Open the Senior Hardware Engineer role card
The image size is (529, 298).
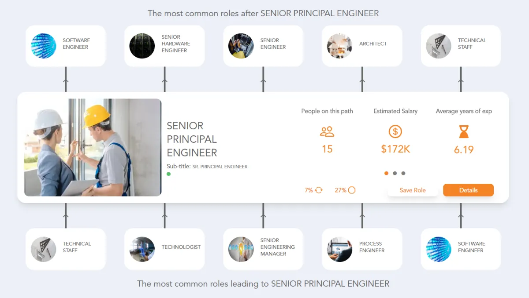(164, 46)
